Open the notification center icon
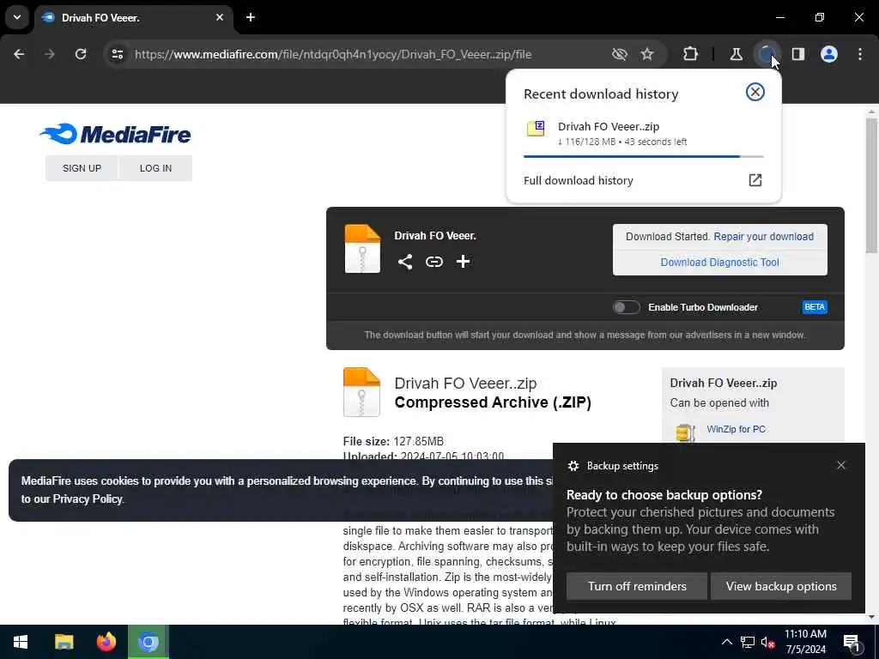Image resolution: width=879 pixels, height=659 pixels. [x=852, y=642]
